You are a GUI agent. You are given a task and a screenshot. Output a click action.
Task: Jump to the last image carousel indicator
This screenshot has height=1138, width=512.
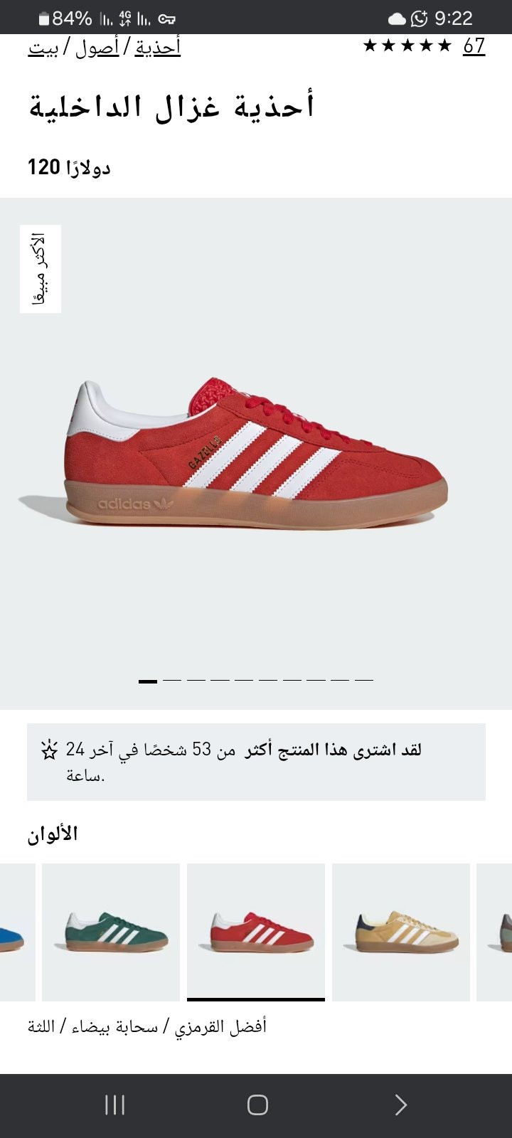[x=364, y=681]
